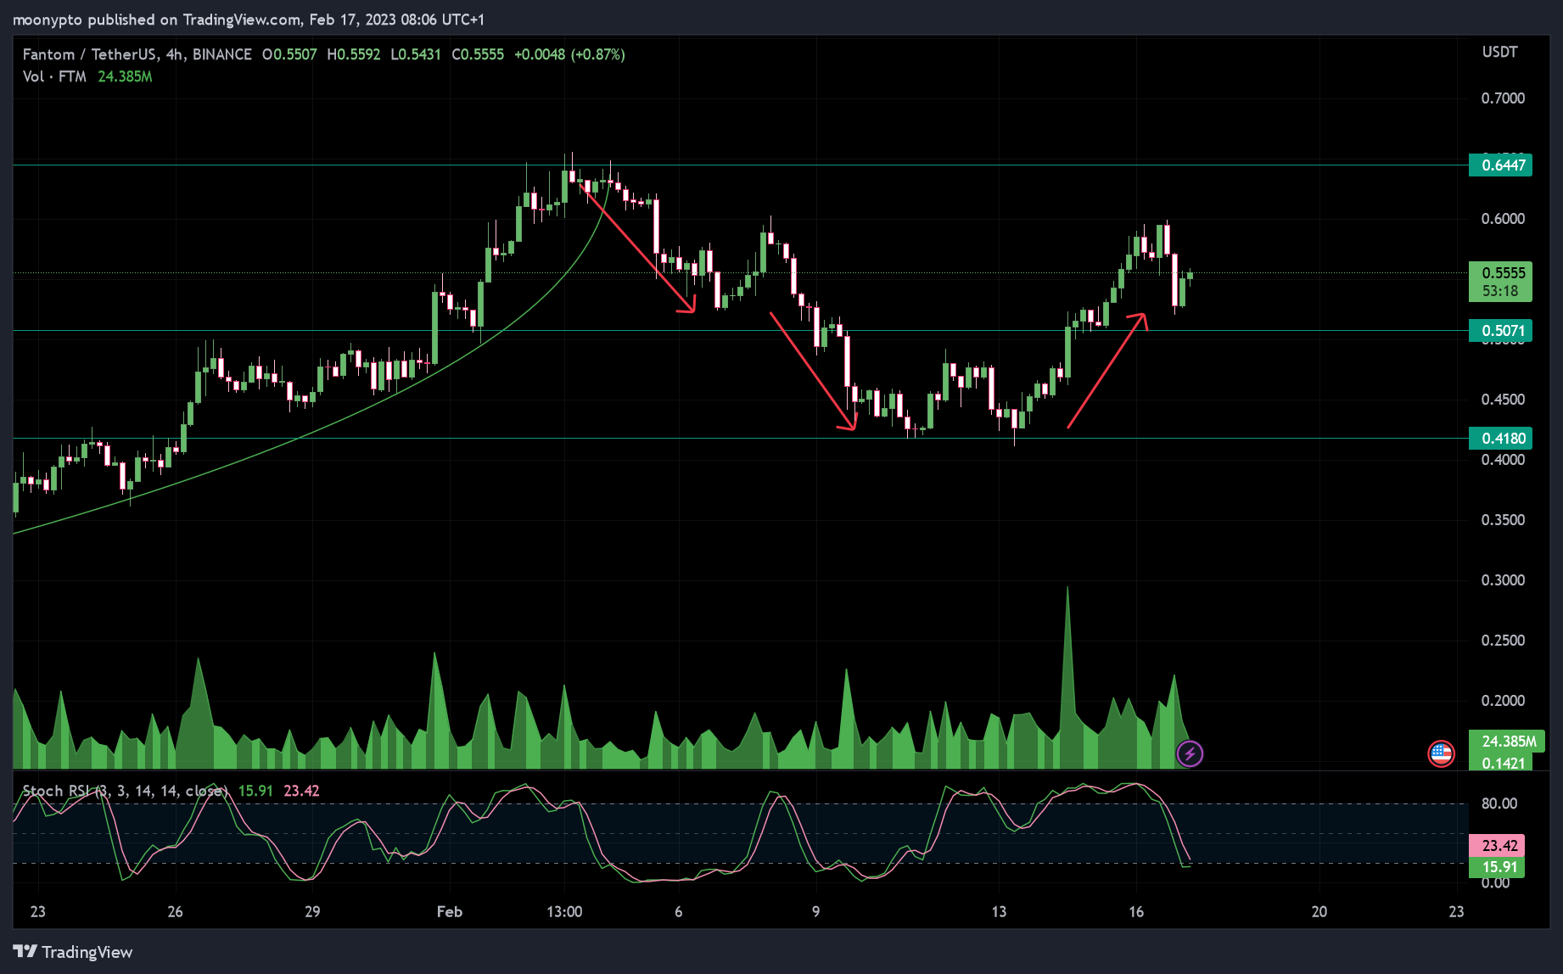This screenshot has width=1563, height=974.
Task: Click the 20 date on time axis
Action: [1319, 911]
